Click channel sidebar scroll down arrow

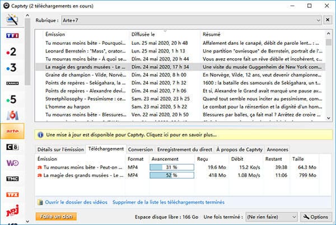click(x=27, y=222)
